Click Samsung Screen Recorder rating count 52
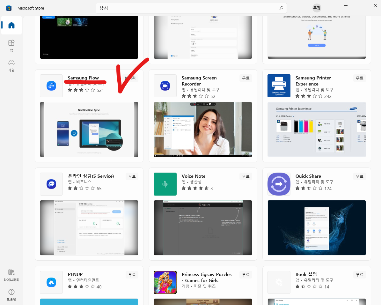This screenshot has height=305, width=381. point(213,96)
